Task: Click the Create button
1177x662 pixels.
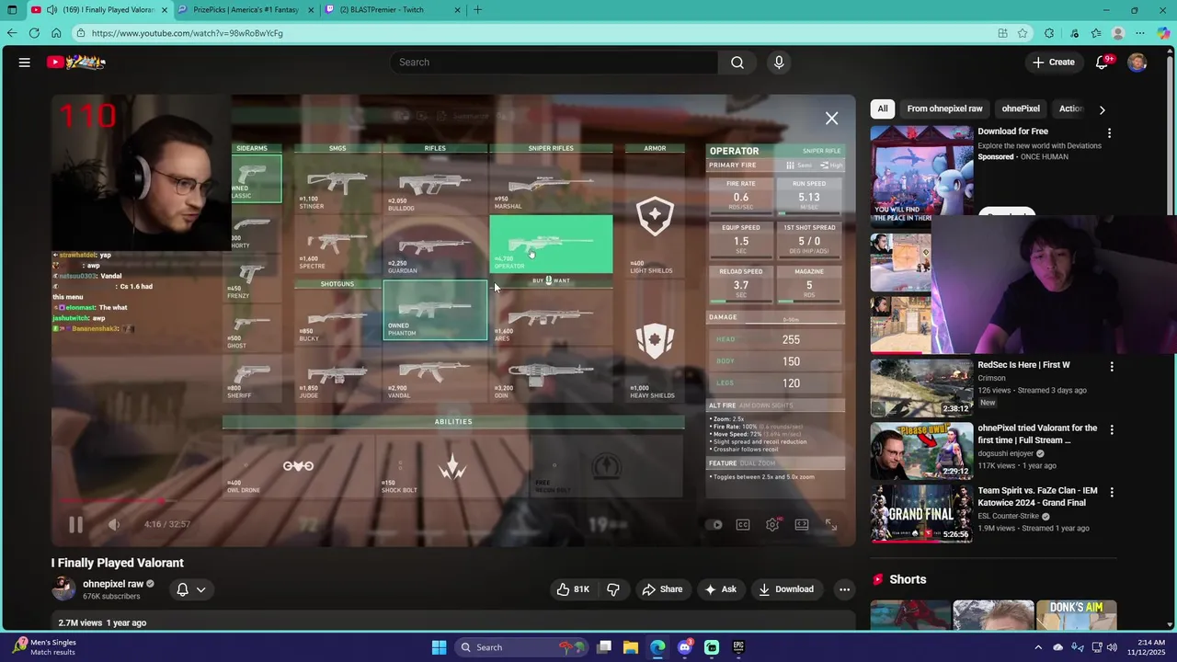Action: coord(1053,63)
